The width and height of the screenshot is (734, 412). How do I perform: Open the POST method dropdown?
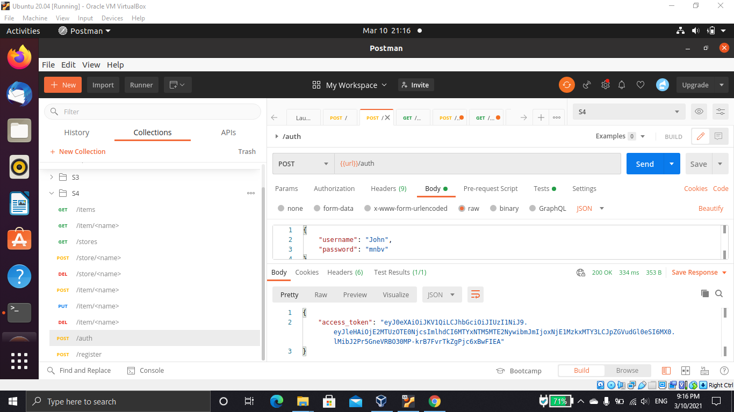(x=303, y=164)
